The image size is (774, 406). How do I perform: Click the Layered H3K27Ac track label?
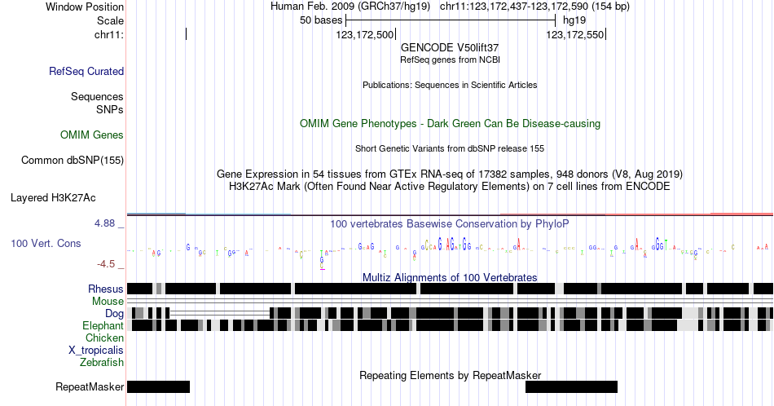53,197
